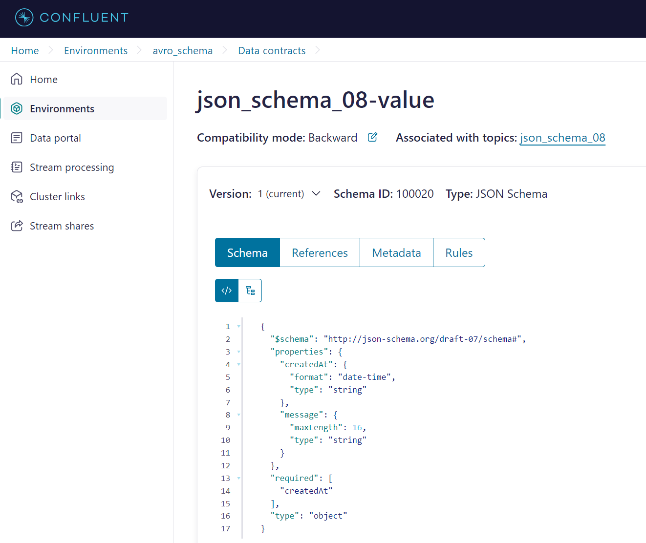This screenshot has height=543, width=646.
Task: Collapse the properties block on line 3
Action: [239, 352]
